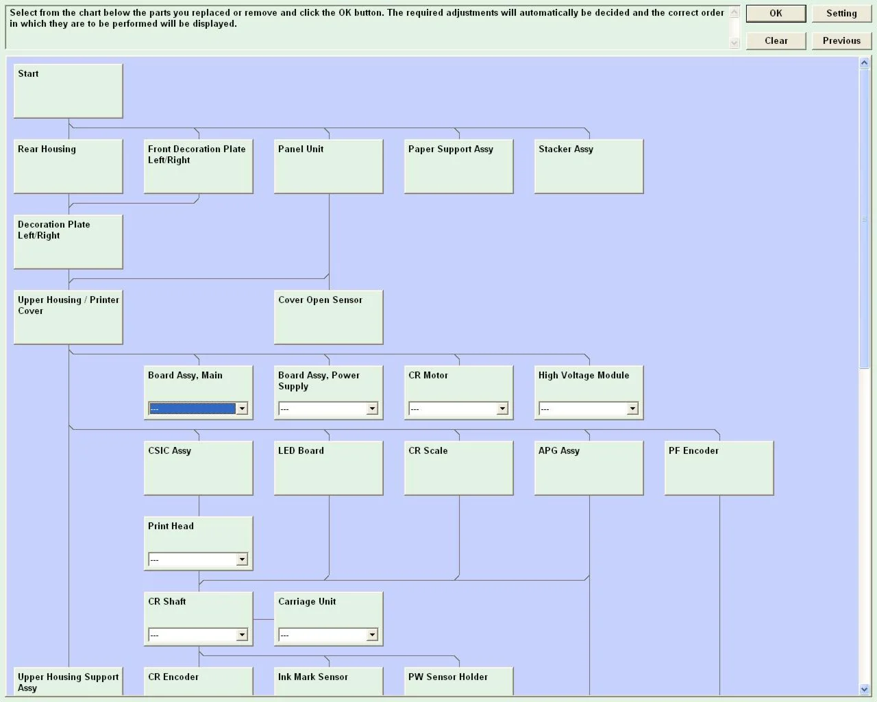Select the Decoration Plate Left/Right box under Rear Housing

(69, 242)
